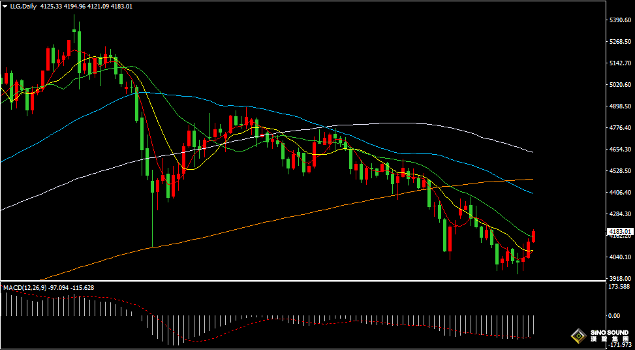Click the 5142.70 price axis label
Screen dimensions: 635x350
[620, 63]
